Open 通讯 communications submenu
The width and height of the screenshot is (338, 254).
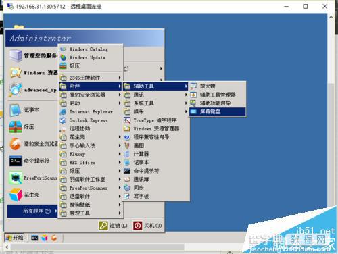155,95
